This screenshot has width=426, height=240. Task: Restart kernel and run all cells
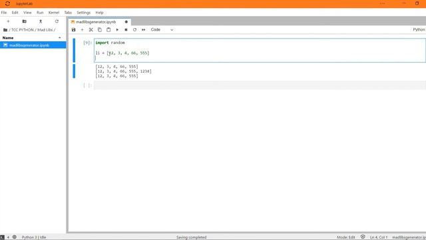[144, 29]
